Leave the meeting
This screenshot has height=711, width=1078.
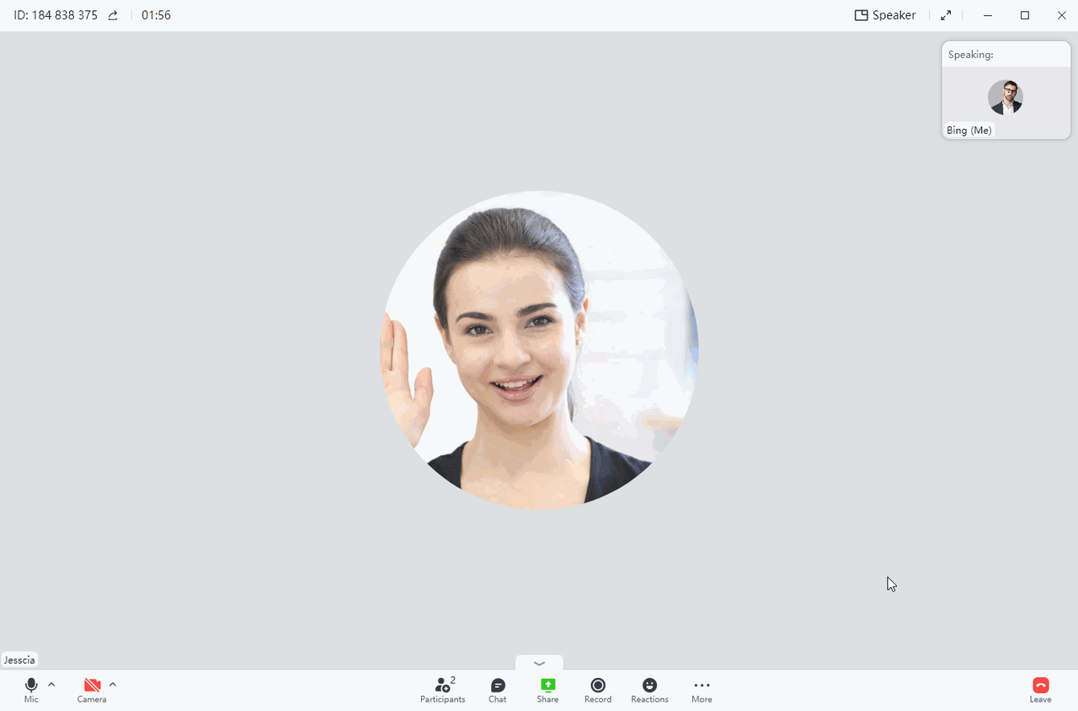coord(1041,690)
